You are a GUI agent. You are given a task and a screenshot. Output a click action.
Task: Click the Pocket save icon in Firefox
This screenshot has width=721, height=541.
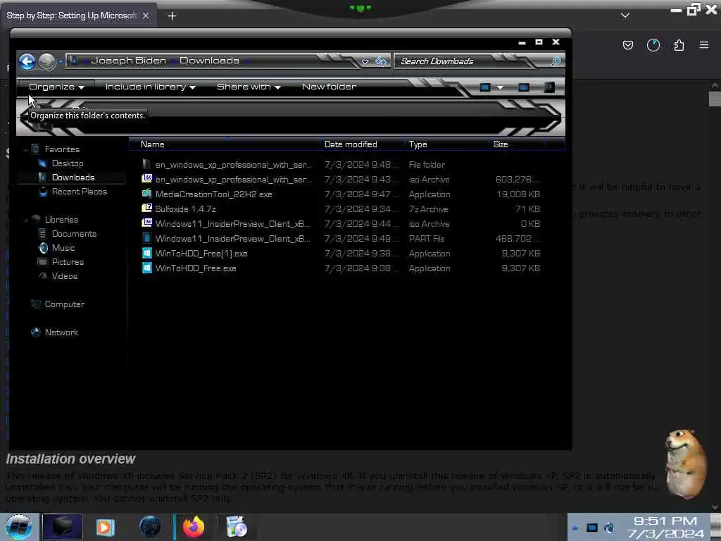[627, 45]
